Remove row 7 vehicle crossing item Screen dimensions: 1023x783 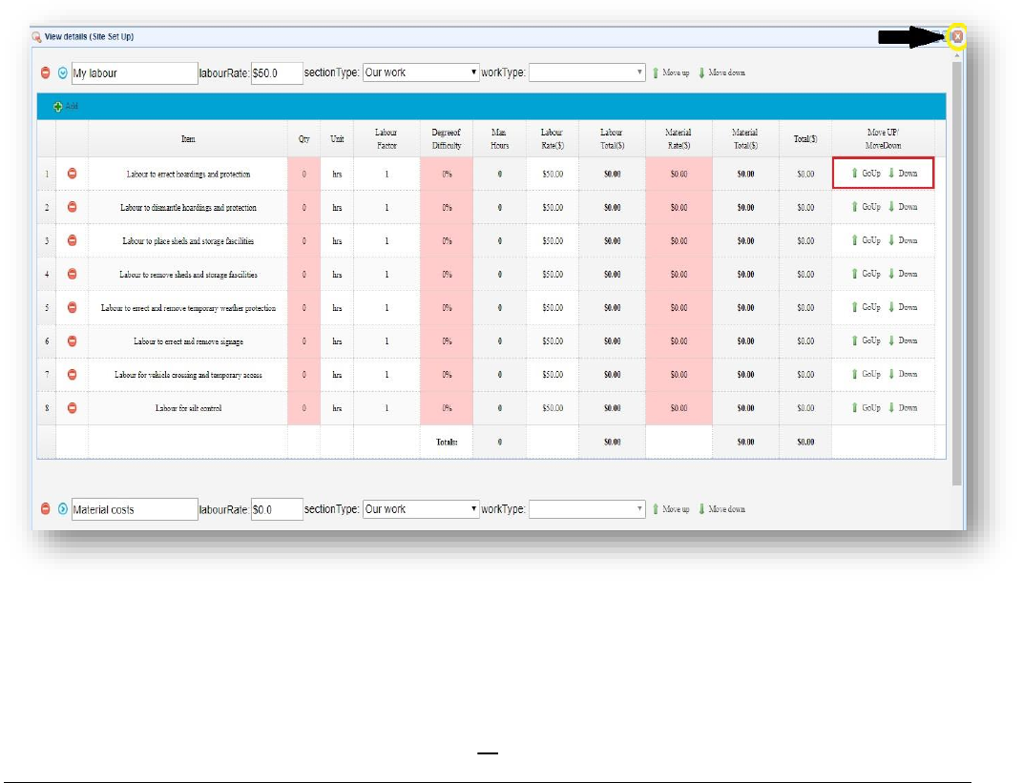coord(73,374)
